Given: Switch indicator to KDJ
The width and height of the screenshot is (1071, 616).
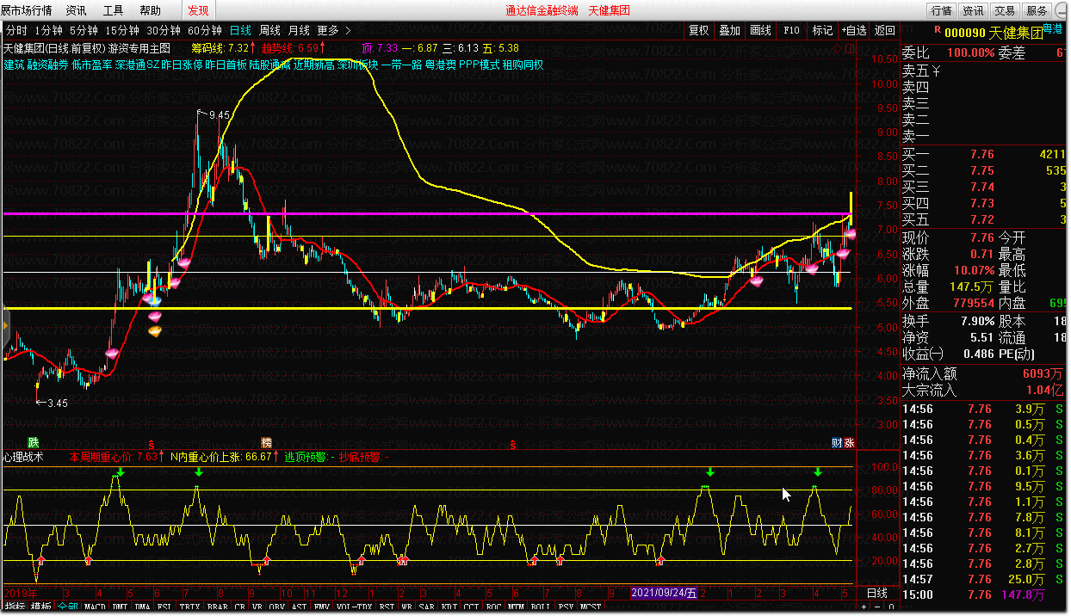Looking at the screenshot, I should coord(449,607).
